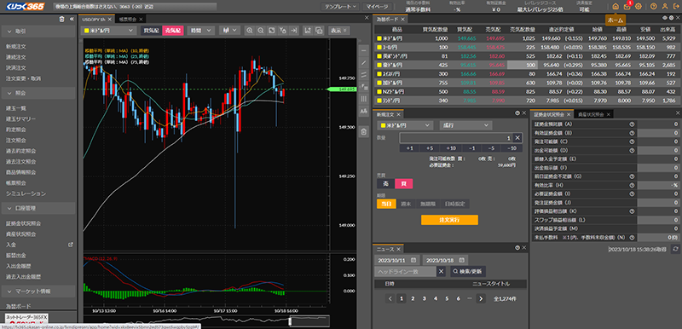Open the chart timeframe 時間 dropdown

[x=201, y=31]
